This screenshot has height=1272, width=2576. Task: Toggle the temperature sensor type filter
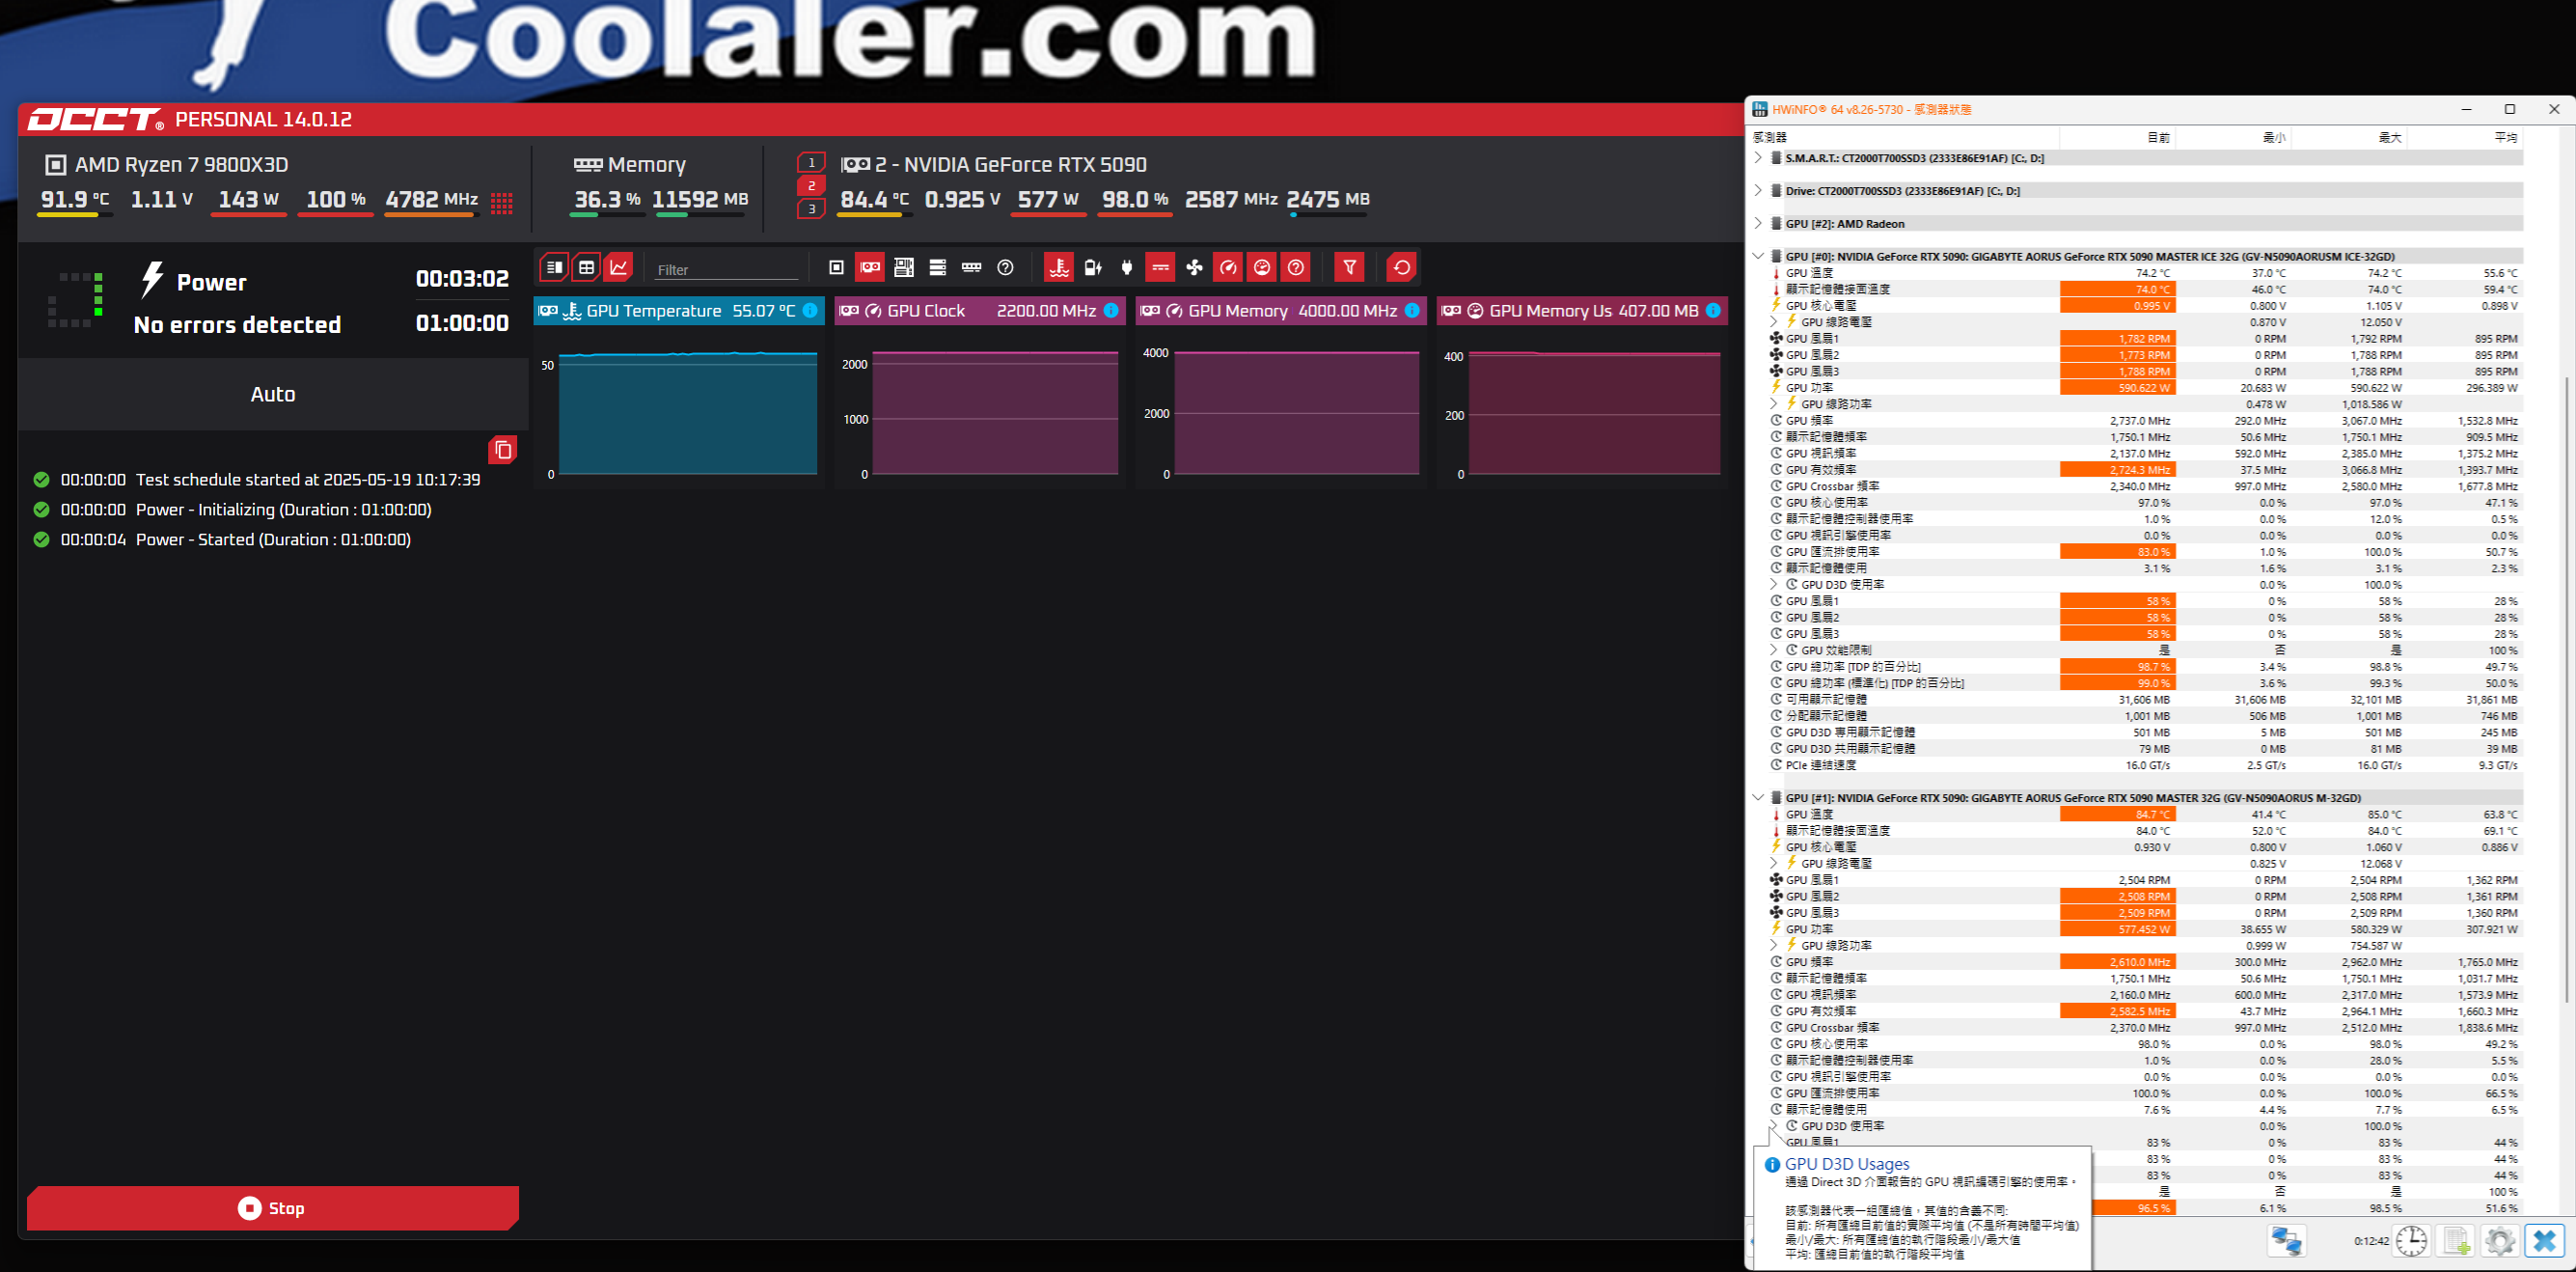(x=1059, y=267)
